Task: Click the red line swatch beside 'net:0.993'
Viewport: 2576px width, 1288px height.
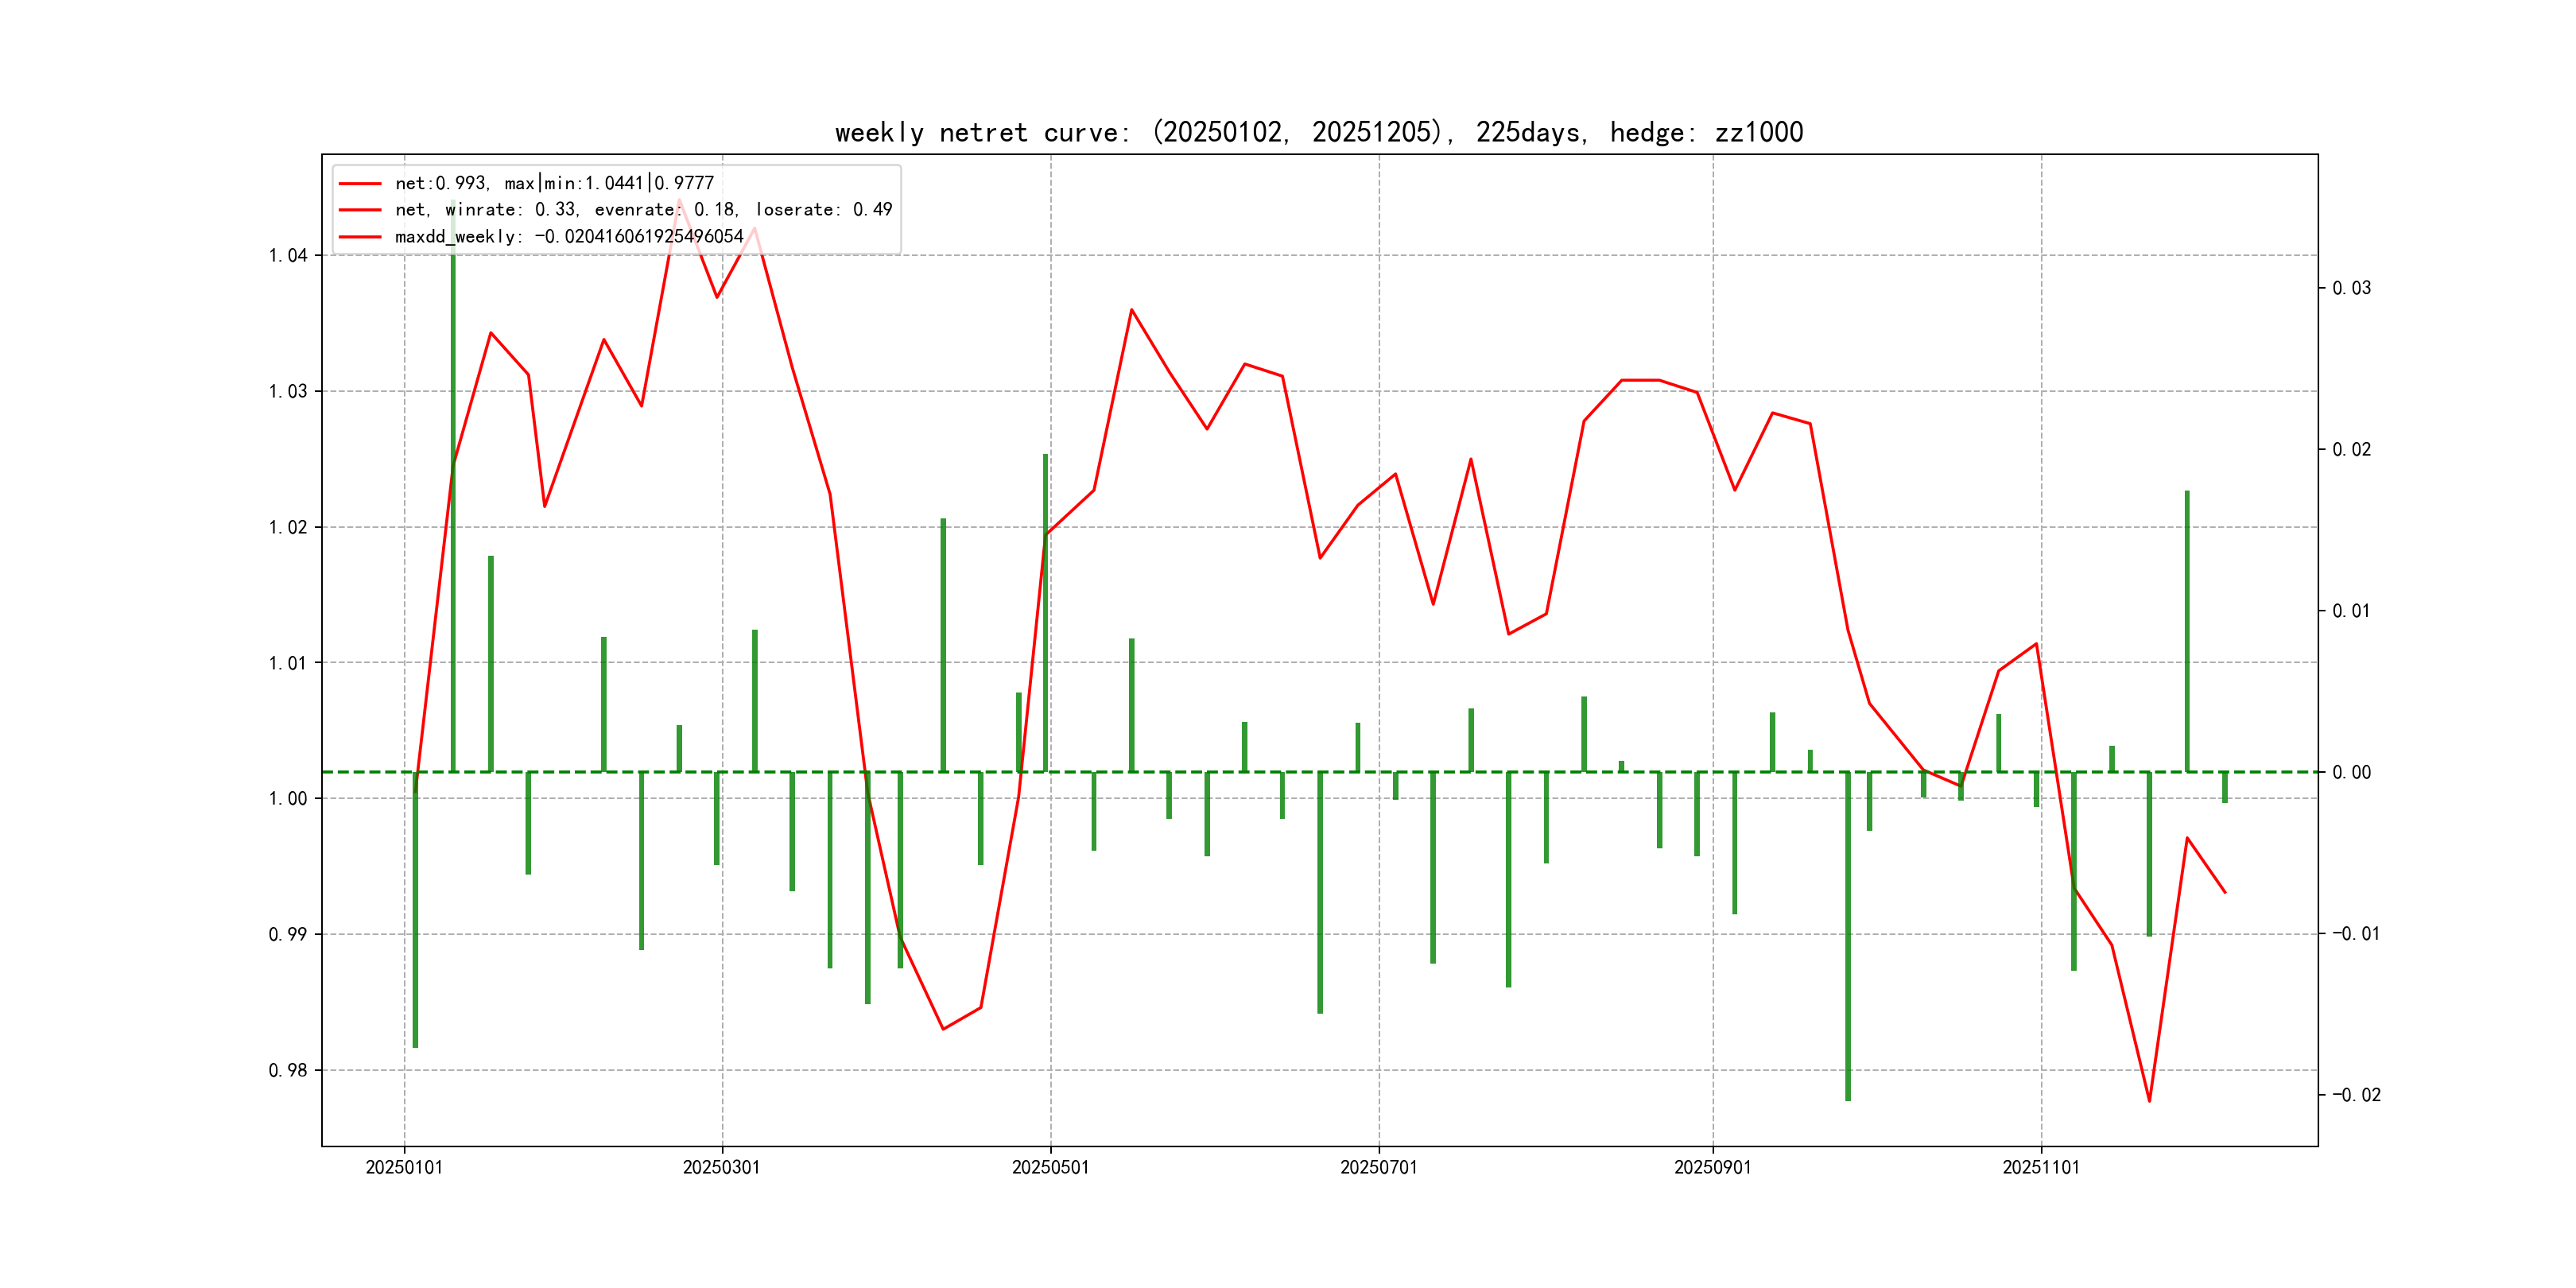Action: 360,184
